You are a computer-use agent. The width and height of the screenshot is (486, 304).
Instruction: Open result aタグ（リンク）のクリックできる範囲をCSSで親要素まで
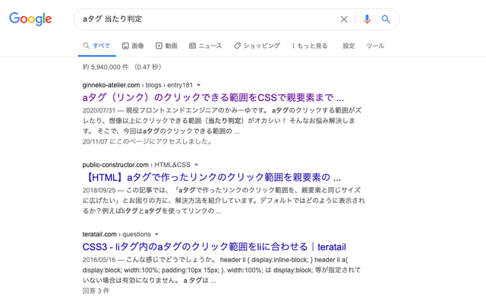pyautogui.click(x=213, y=97)
